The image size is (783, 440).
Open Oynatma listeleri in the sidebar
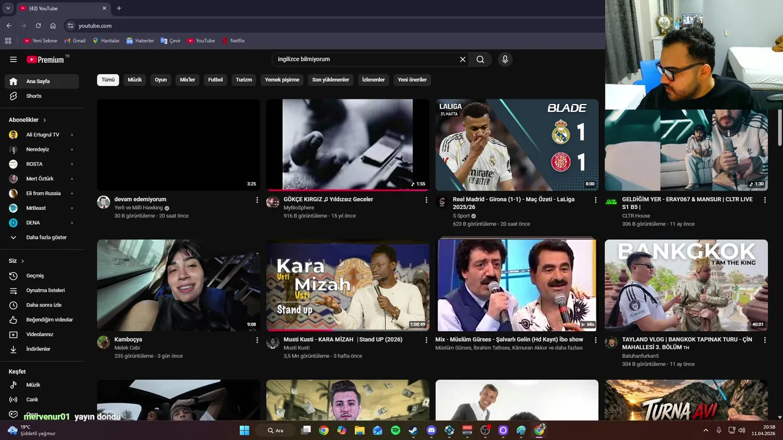[x=42, y=290]
